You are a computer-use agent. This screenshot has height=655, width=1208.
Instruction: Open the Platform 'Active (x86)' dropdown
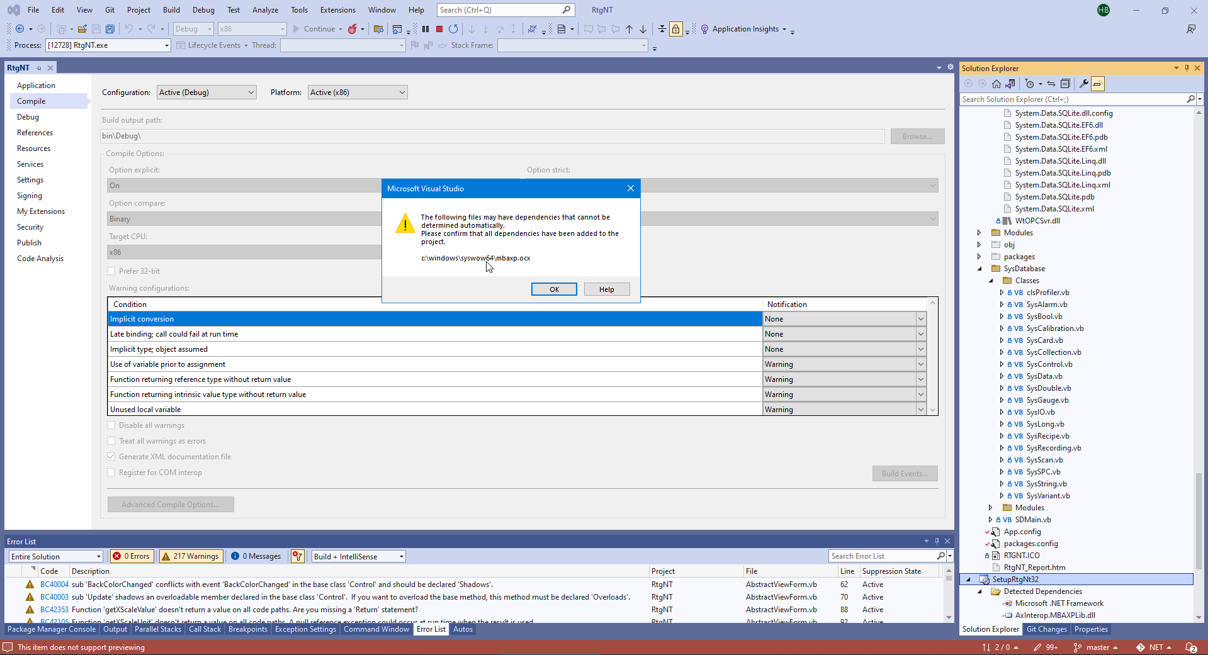(x=358, y=92)
